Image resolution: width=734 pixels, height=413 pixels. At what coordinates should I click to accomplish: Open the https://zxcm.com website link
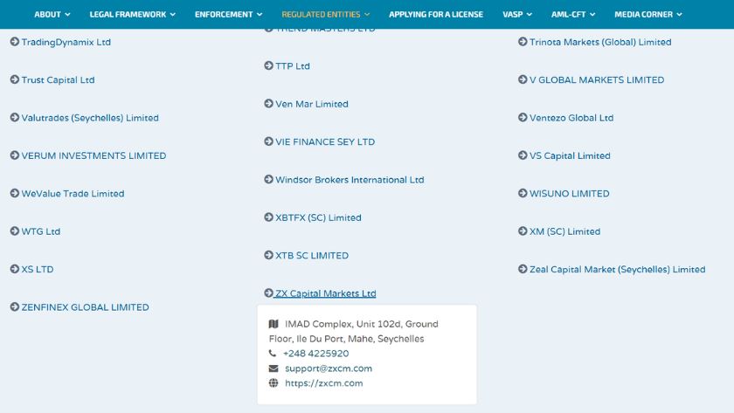click(x=323, y=383)
